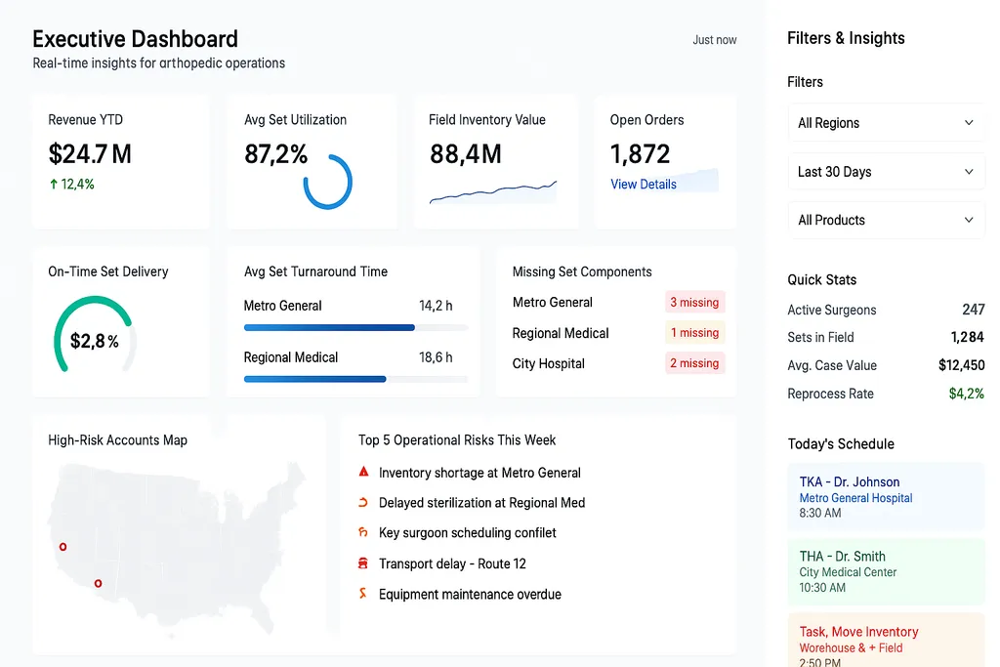Viewport: 1000px width, 667px height.
Task: Open the THA - Dr. Smith schedule entry
Action: coord(886,571)
